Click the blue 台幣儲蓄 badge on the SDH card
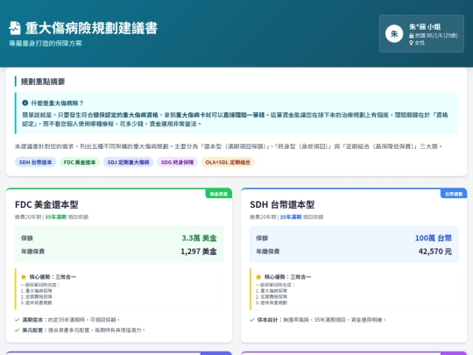Viewport: 473px width, 355px height. point(454,194)
